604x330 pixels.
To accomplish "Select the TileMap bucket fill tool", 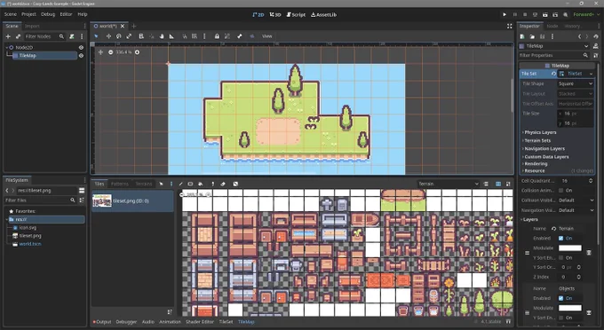I will click(x=201, y=184).
